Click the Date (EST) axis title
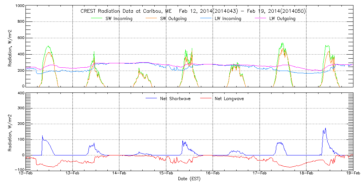This screenshot has width=364, height=182. click(x=189, y=179)
